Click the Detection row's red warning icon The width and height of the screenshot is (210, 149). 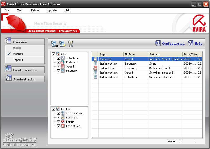(95, 68)
